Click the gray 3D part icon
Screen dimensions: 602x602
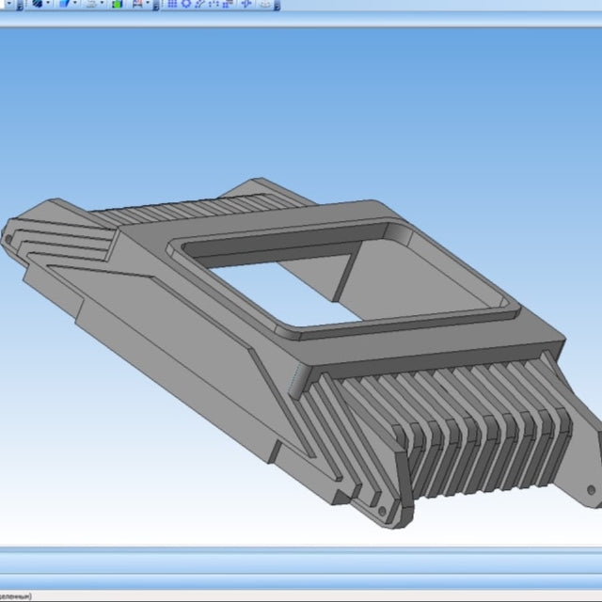266,4
